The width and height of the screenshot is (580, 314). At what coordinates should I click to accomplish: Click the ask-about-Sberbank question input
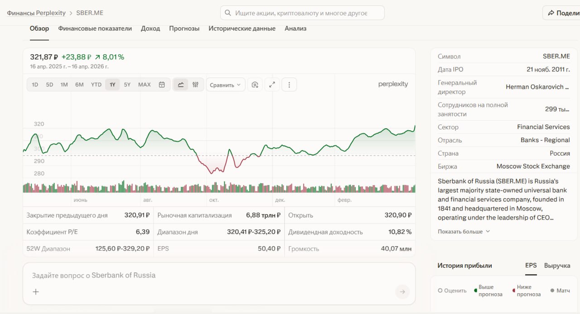pos(219,275)
